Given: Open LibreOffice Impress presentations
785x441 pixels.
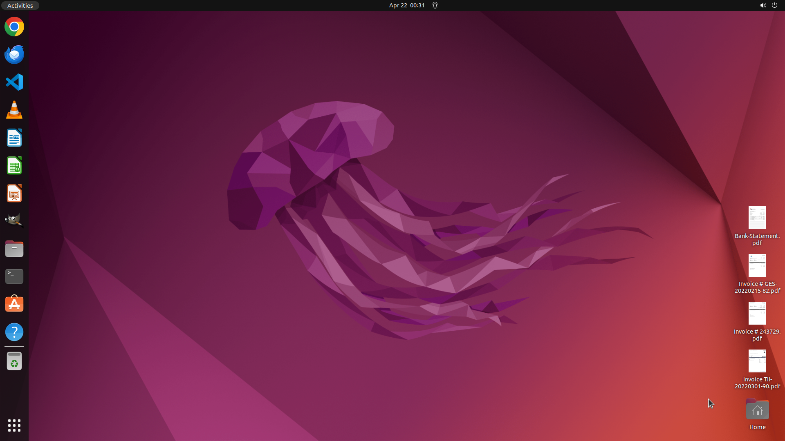Looking at the screenshot, I should (x=14, y=194).
